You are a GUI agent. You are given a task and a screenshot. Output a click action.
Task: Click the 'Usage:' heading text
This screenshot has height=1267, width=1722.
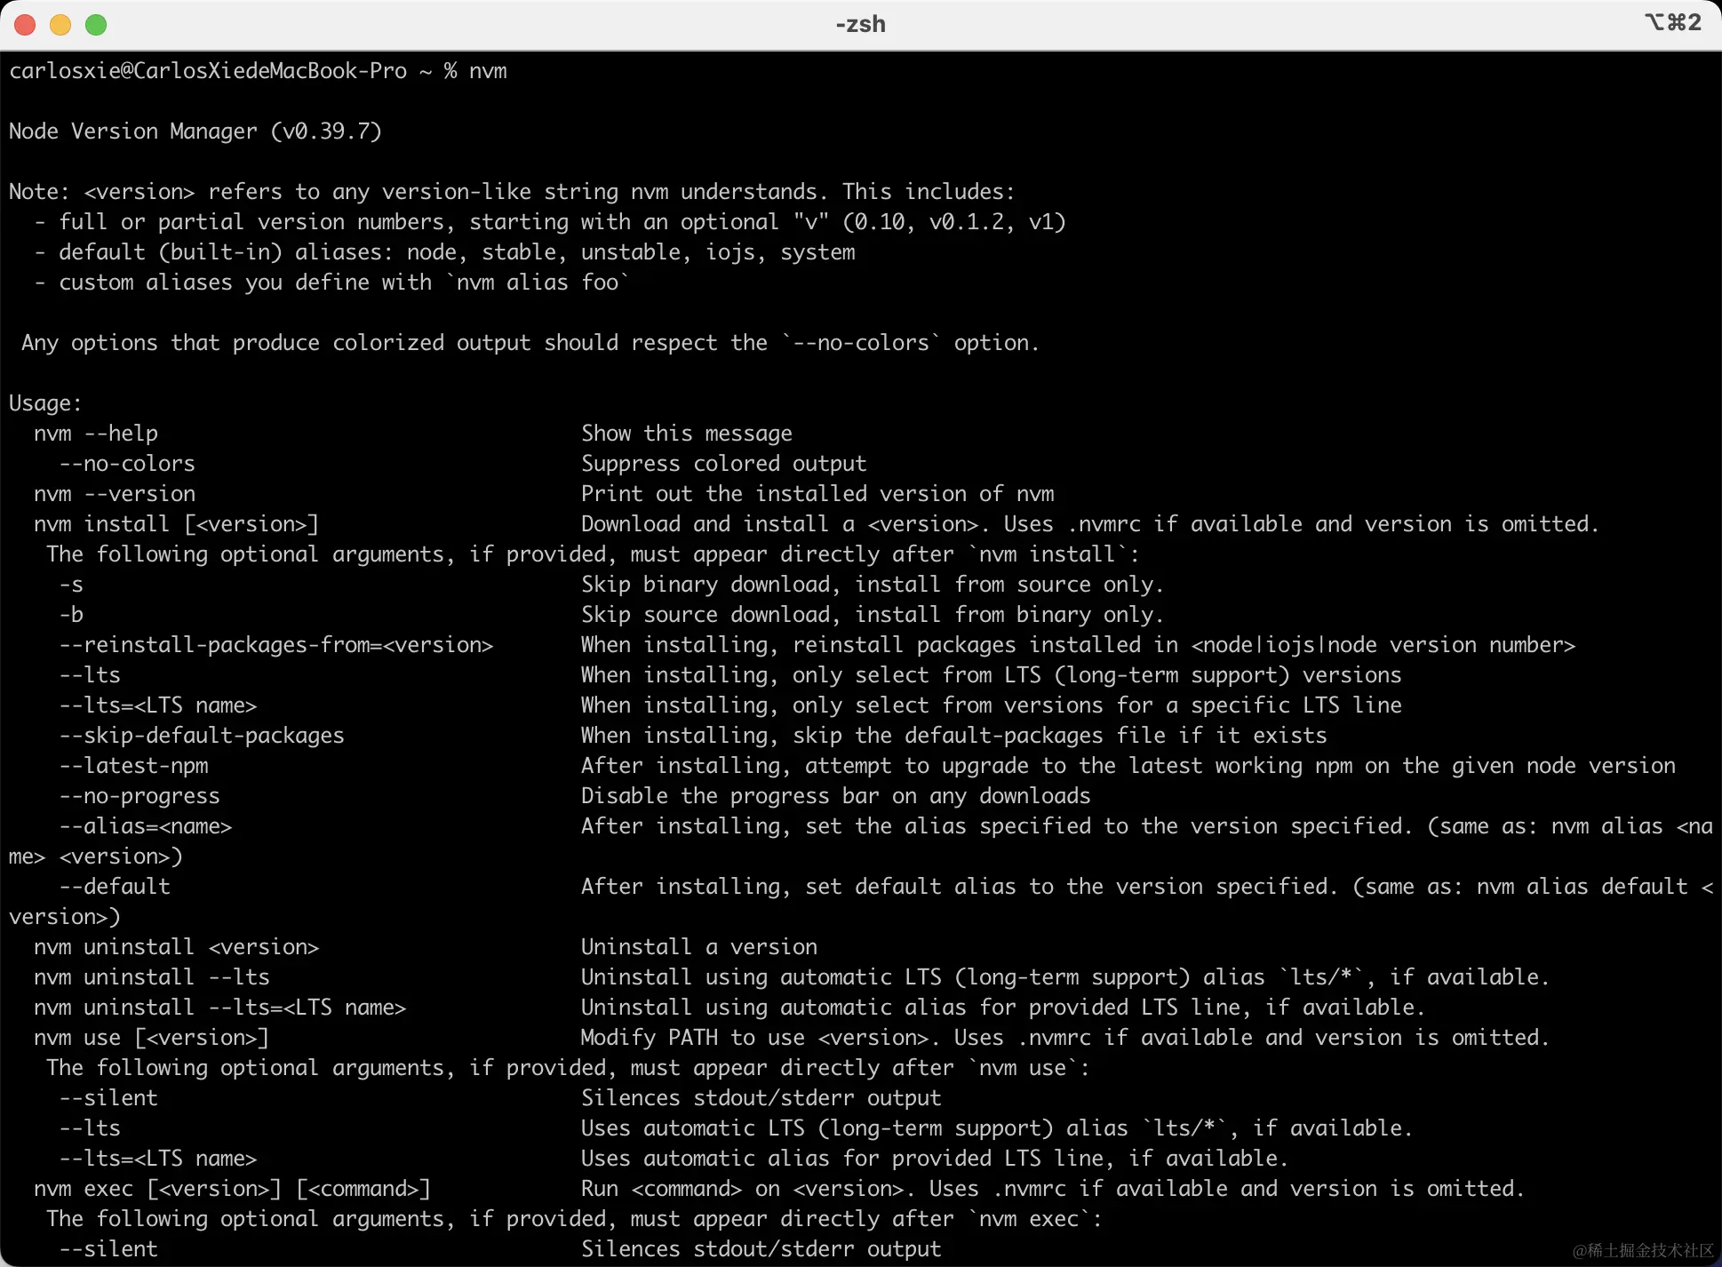(x=45, y=403)
